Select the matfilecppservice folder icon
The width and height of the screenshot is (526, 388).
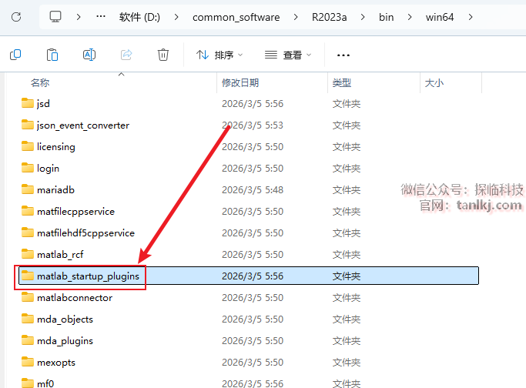[x=28, y=211]
